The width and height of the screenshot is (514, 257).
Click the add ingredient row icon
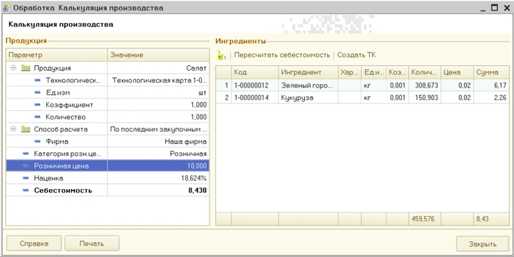221,55
